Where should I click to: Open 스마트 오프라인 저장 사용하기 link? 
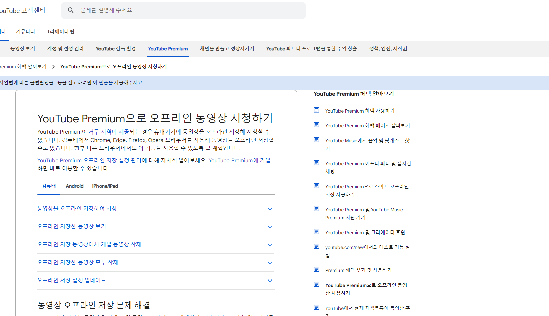point(367,190)
